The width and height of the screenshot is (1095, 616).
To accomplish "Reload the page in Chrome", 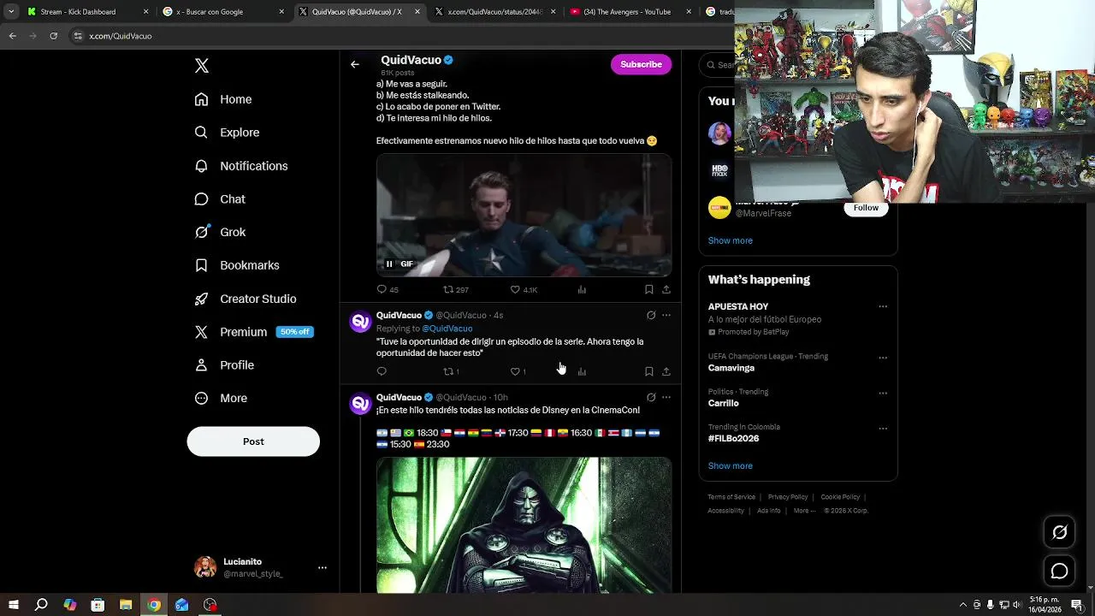I will point(53,36).
